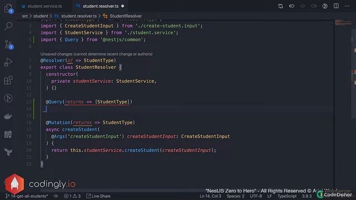Click the @Resolver decorator on line 7
The width and height of the screenshot is (356, 200).
[53, 61]
